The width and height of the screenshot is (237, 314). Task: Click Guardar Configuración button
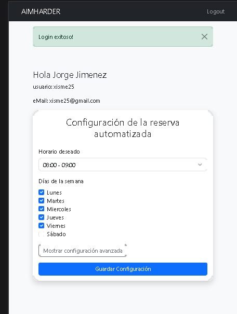tap(123, 269)
